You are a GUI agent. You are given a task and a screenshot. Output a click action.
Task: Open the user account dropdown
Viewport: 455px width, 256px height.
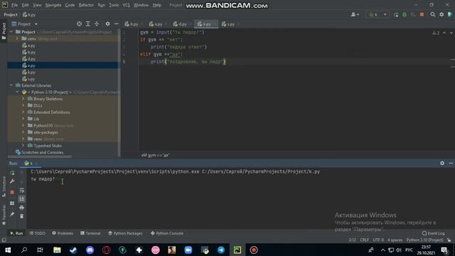point(355,14)
